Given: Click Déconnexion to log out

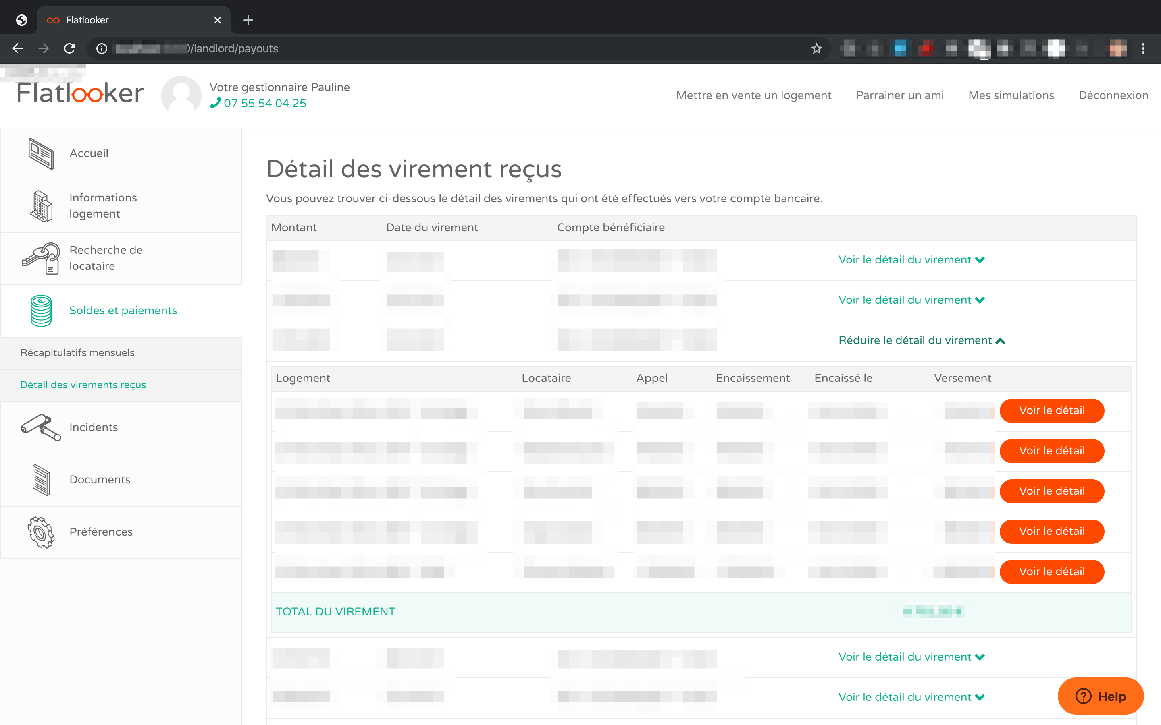Looking at the screenshot, I should pyautogui.click(x=1113, y=95).
